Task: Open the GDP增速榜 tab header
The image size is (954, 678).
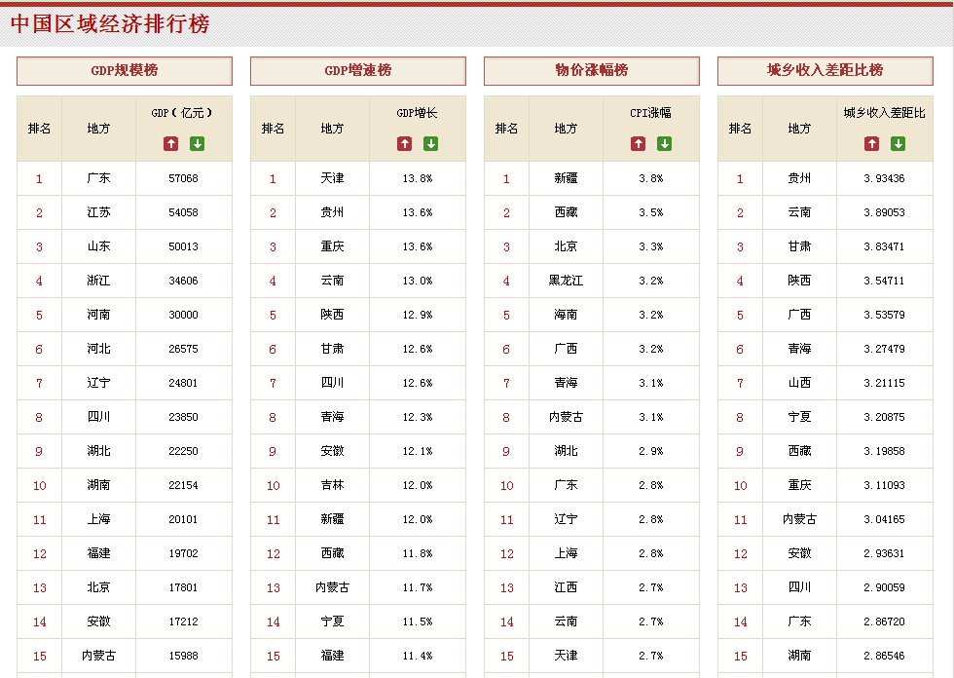Action: click(358, 70)
